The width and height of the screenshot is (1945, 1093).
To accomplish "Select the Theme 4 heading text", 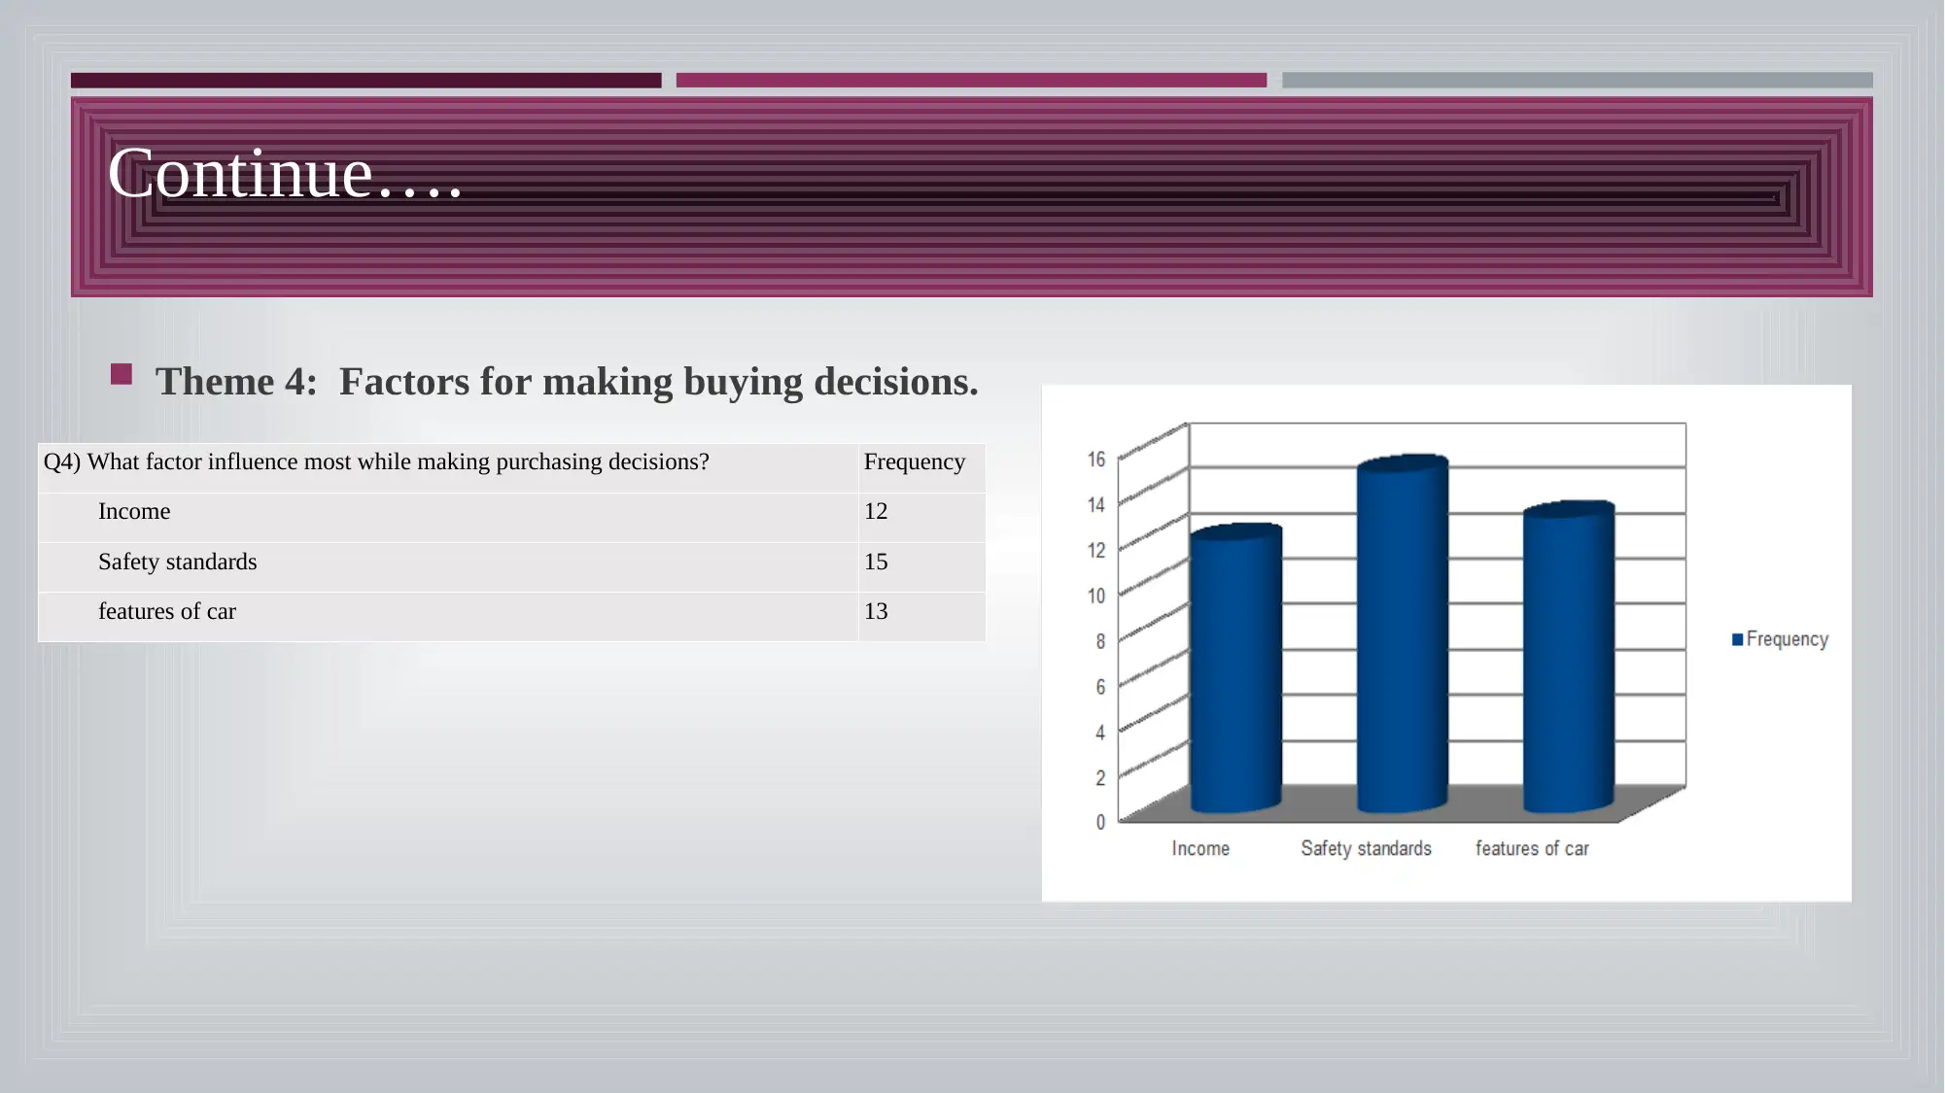I will click(567, 382).
